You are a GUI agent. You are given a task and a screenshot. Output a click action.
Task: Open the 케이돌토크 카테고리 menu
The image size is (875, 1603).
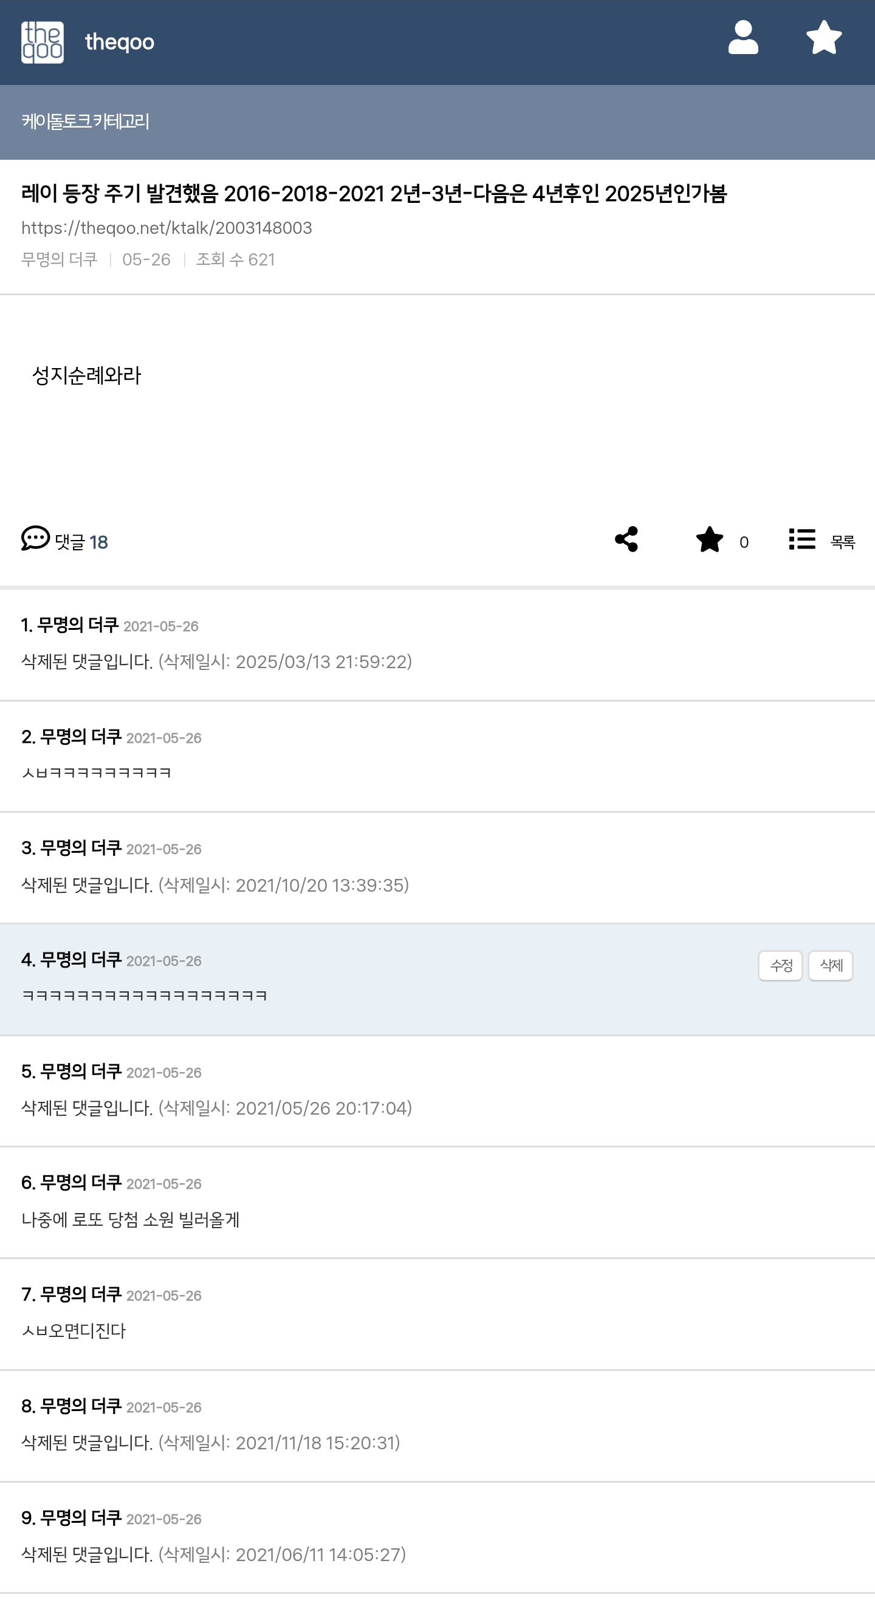click(85, 121)
